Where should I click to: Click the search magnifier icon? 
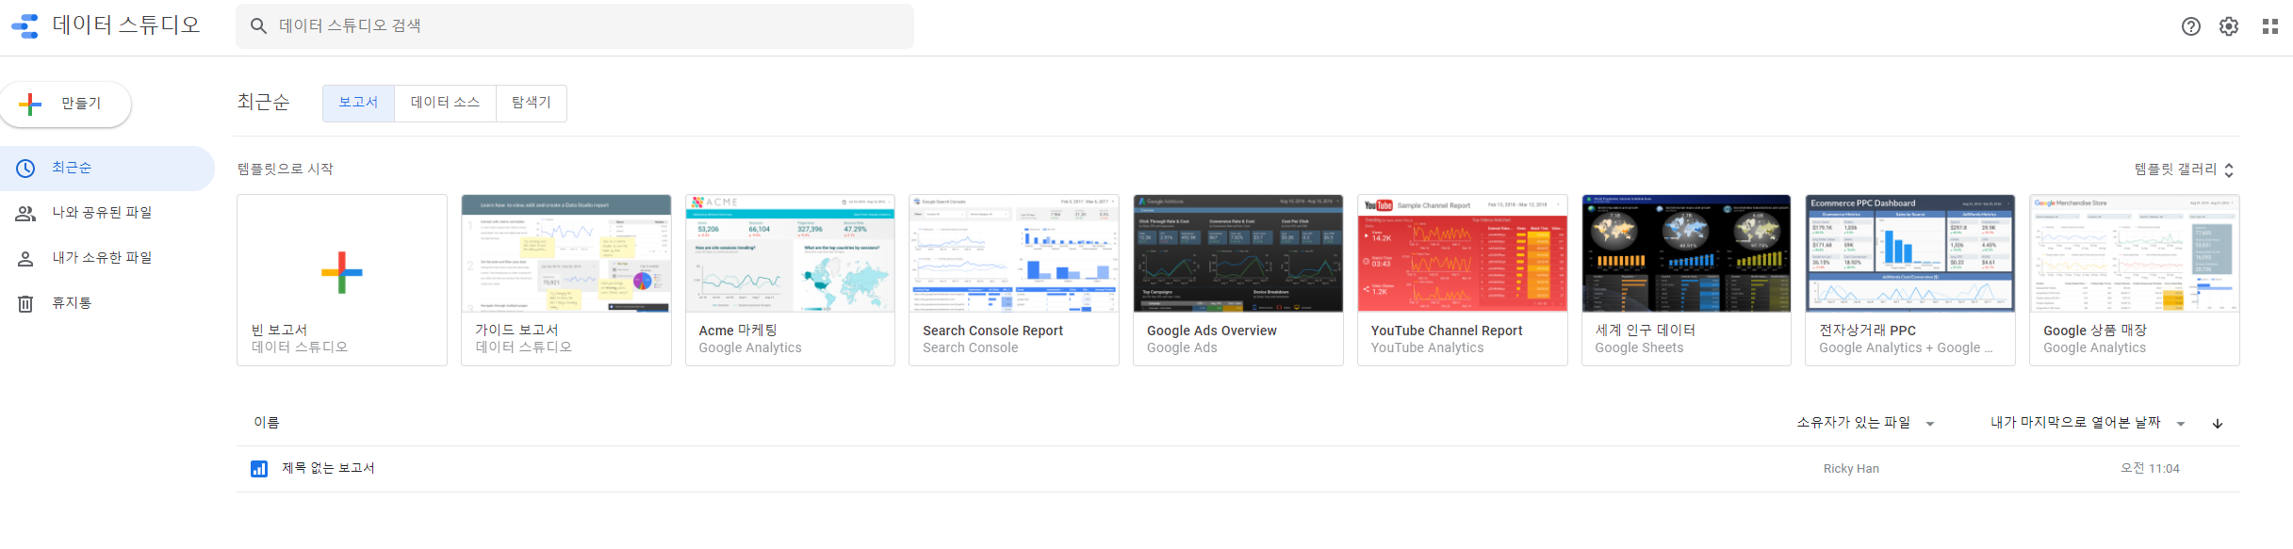coord(258,26)
